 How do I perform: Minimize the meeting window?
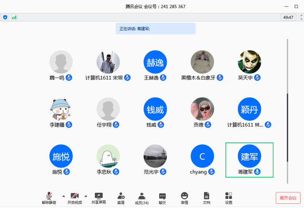tap(286, 7)
